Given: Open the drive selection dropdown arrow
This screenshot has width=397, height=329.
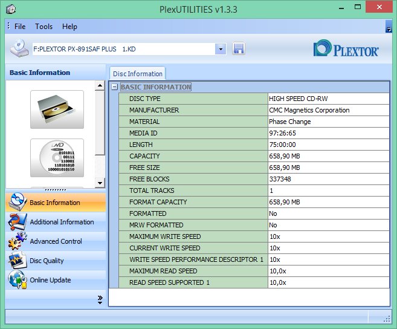Looking at the screenshot, I should [x=221, y=49].
